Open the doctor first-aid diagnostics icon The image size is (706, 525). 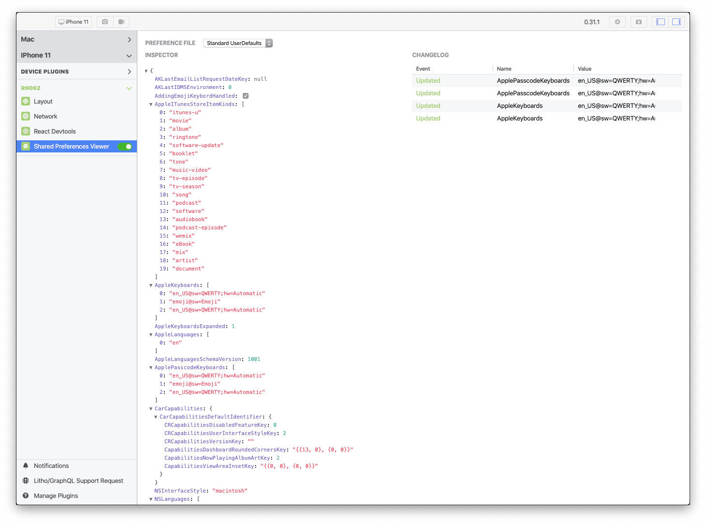pyautogui.click(x=638, y=21)
